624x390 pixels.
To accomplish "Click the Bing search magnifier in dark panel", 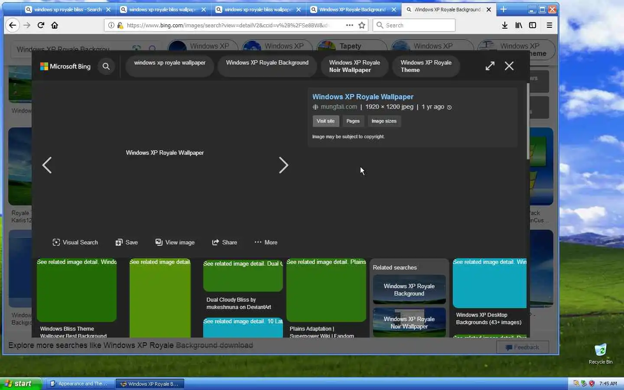I will click(106, 66).
